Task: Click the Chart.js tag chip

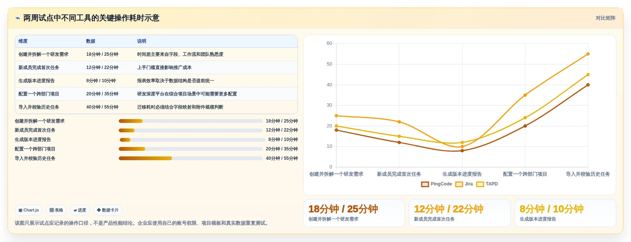Action: point(29,210)
